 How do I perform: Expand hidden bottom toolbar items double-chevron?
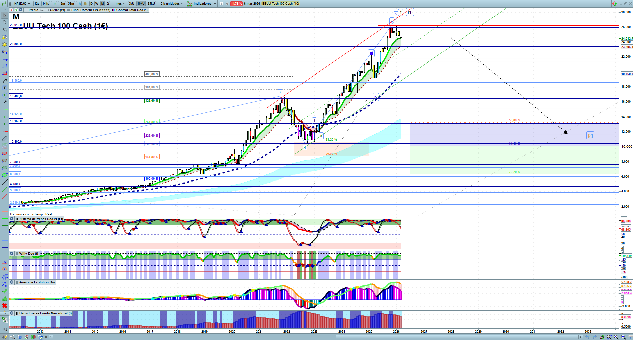tap(46, 337)
